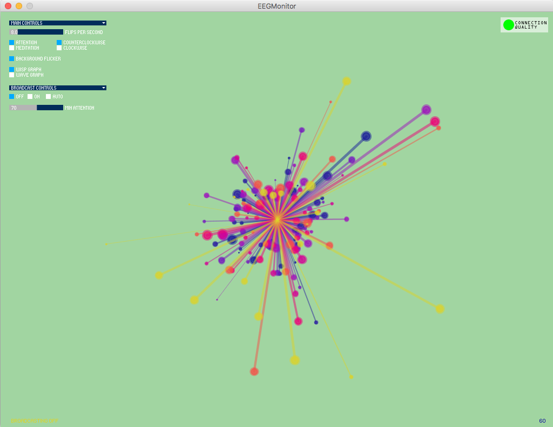The height and width of the screenshot is (427, 553).
Task: Adjust the Flips Per Second slider
Action: (x=36, y=32)
